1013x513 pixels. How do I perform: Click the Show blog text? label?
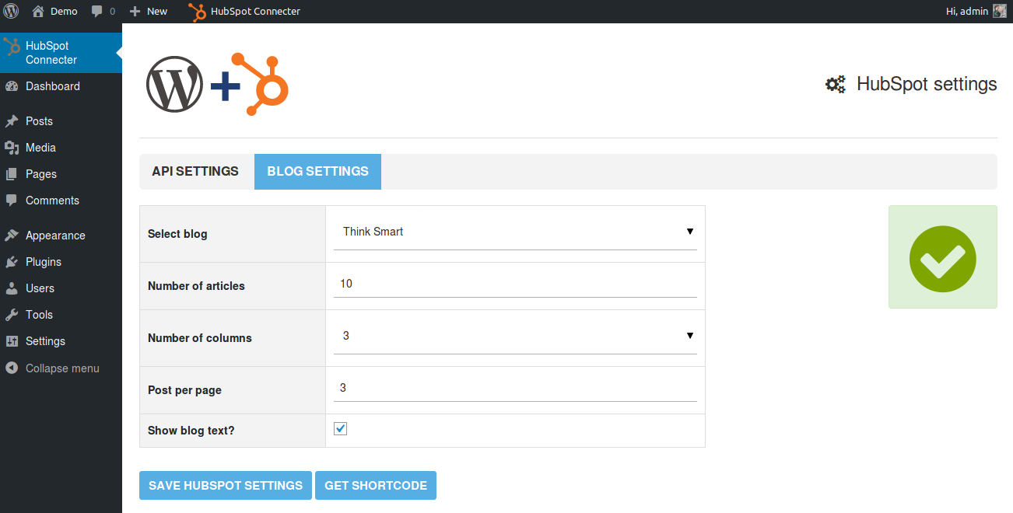coord(191,431)
